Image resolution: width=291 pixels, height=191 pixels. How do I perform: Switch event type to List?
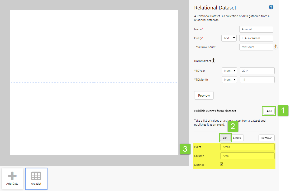point(225,138)
